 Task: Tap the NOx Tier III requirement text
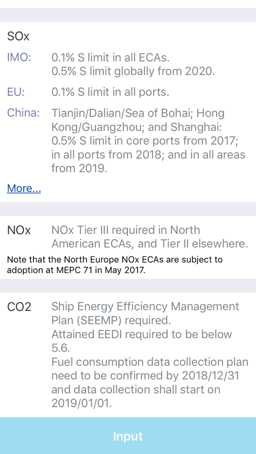click(x=150, y=237)
